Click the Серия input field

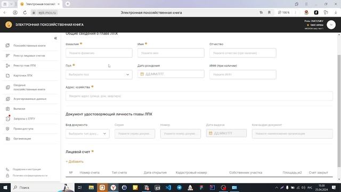(135, 134)
